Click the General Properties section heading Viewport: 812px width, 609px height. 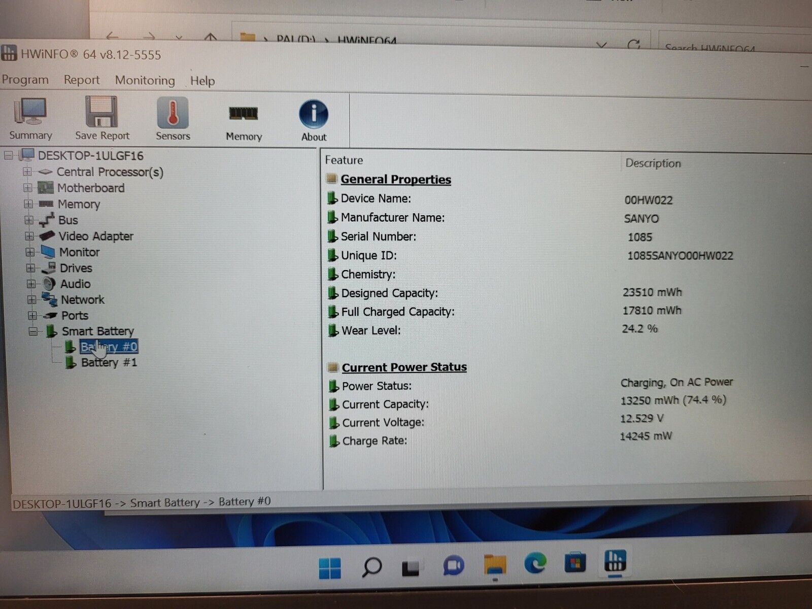tap(396, 179)
